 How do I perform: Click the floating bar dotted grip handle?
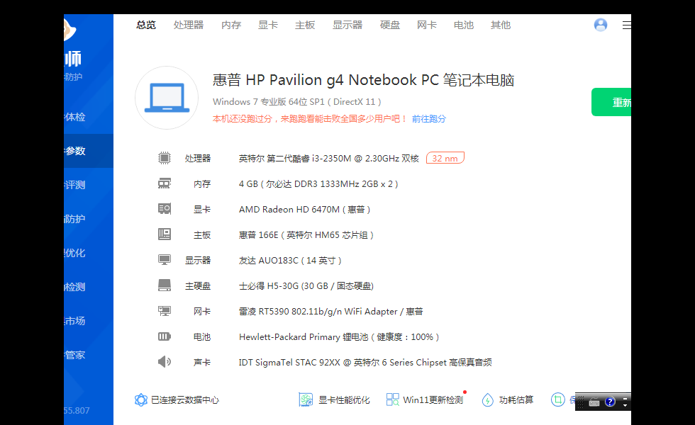pos(581,402)
